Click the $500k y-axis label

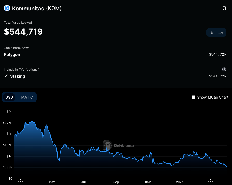tap(7, 167)
